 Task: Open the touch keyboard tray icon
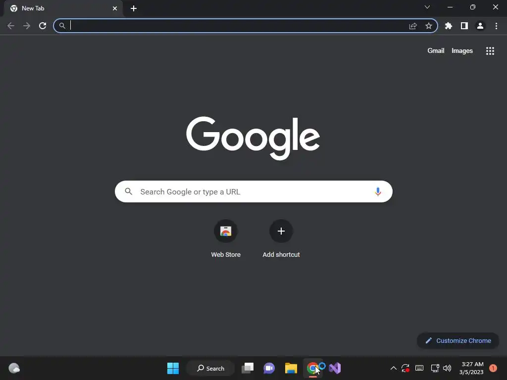coord(419,368)
